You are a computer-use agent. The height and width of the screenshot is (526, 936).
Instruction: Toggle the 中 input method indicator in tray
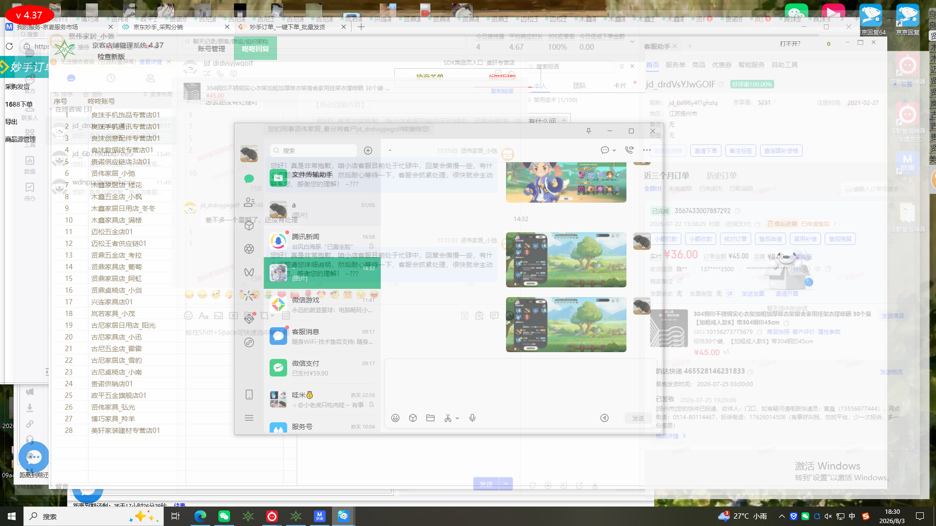(x=852, y=516)
